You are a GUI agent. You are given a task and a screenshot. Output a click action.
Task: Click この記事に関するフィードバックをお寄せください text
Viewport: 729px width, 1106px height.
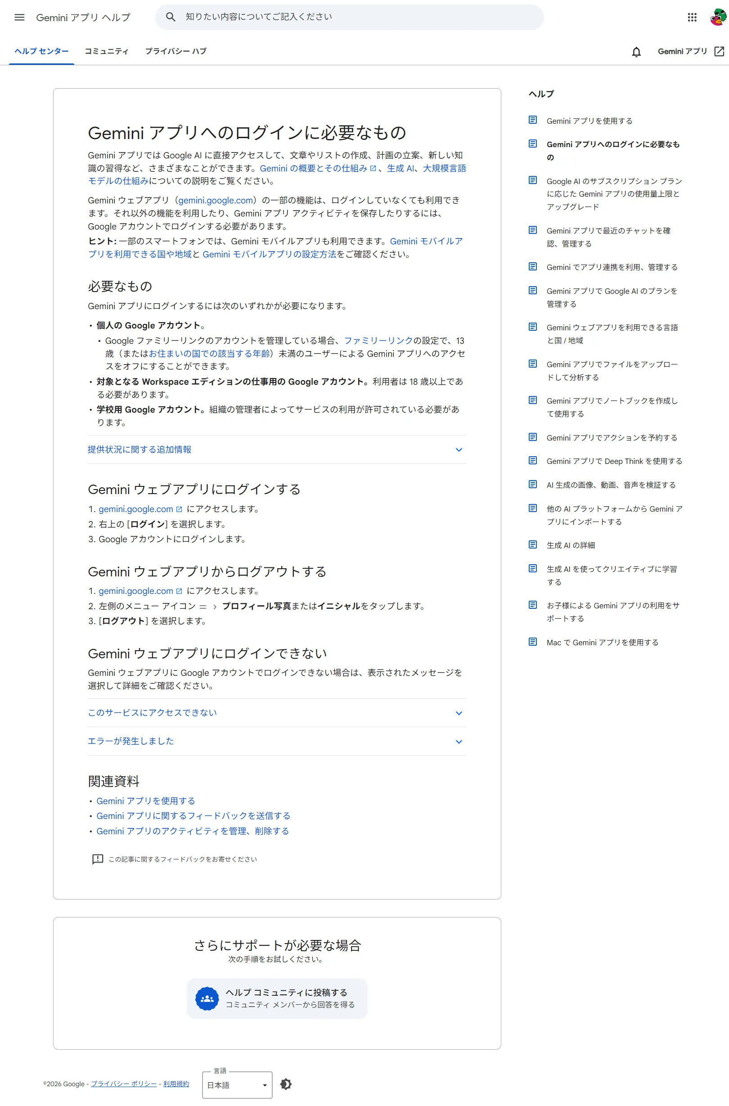tap(183, 859)
